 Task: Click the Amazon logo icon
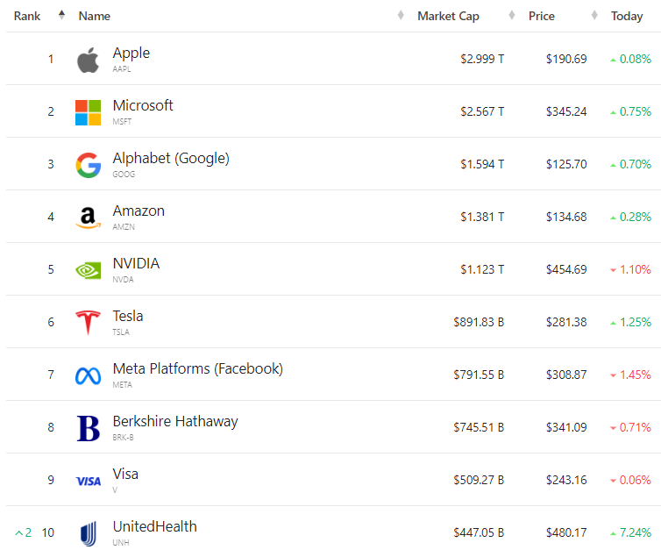(88, 218)
